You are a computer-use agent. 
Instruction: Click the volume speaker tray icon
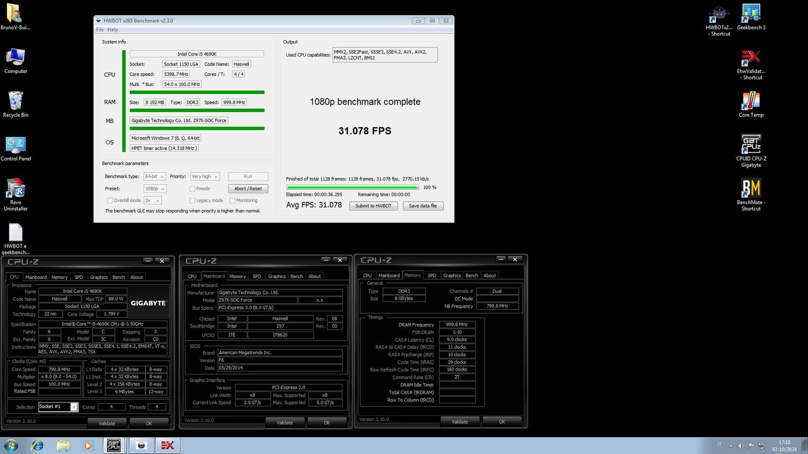[741, 446]
